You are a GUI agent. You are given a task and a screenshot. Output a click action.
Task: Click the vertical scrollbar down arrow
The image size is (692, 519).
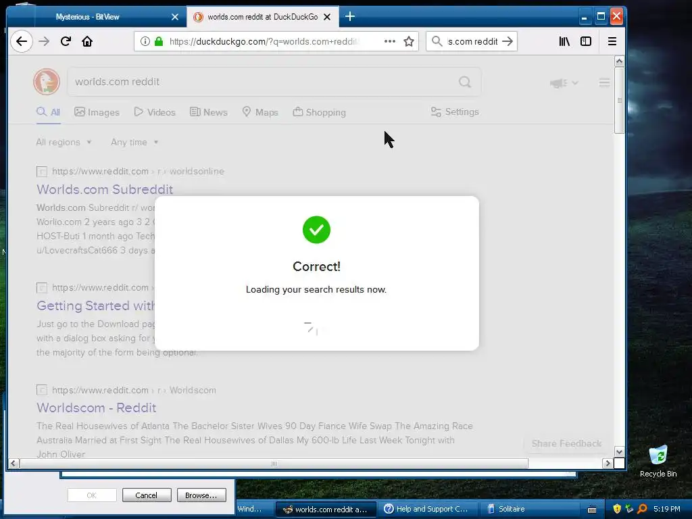click(619, 452)
